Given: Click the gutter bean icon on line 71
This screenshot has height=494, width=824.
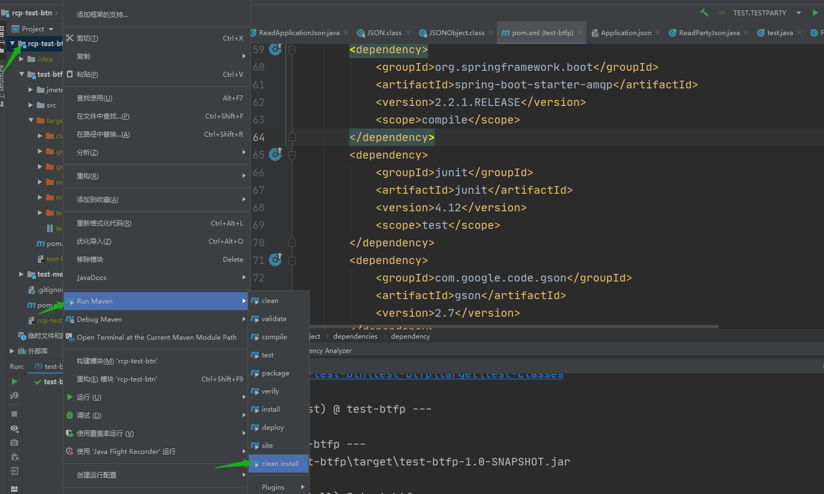Looking at the screenshot, I should pyautogui.click(x=276, y=260).
